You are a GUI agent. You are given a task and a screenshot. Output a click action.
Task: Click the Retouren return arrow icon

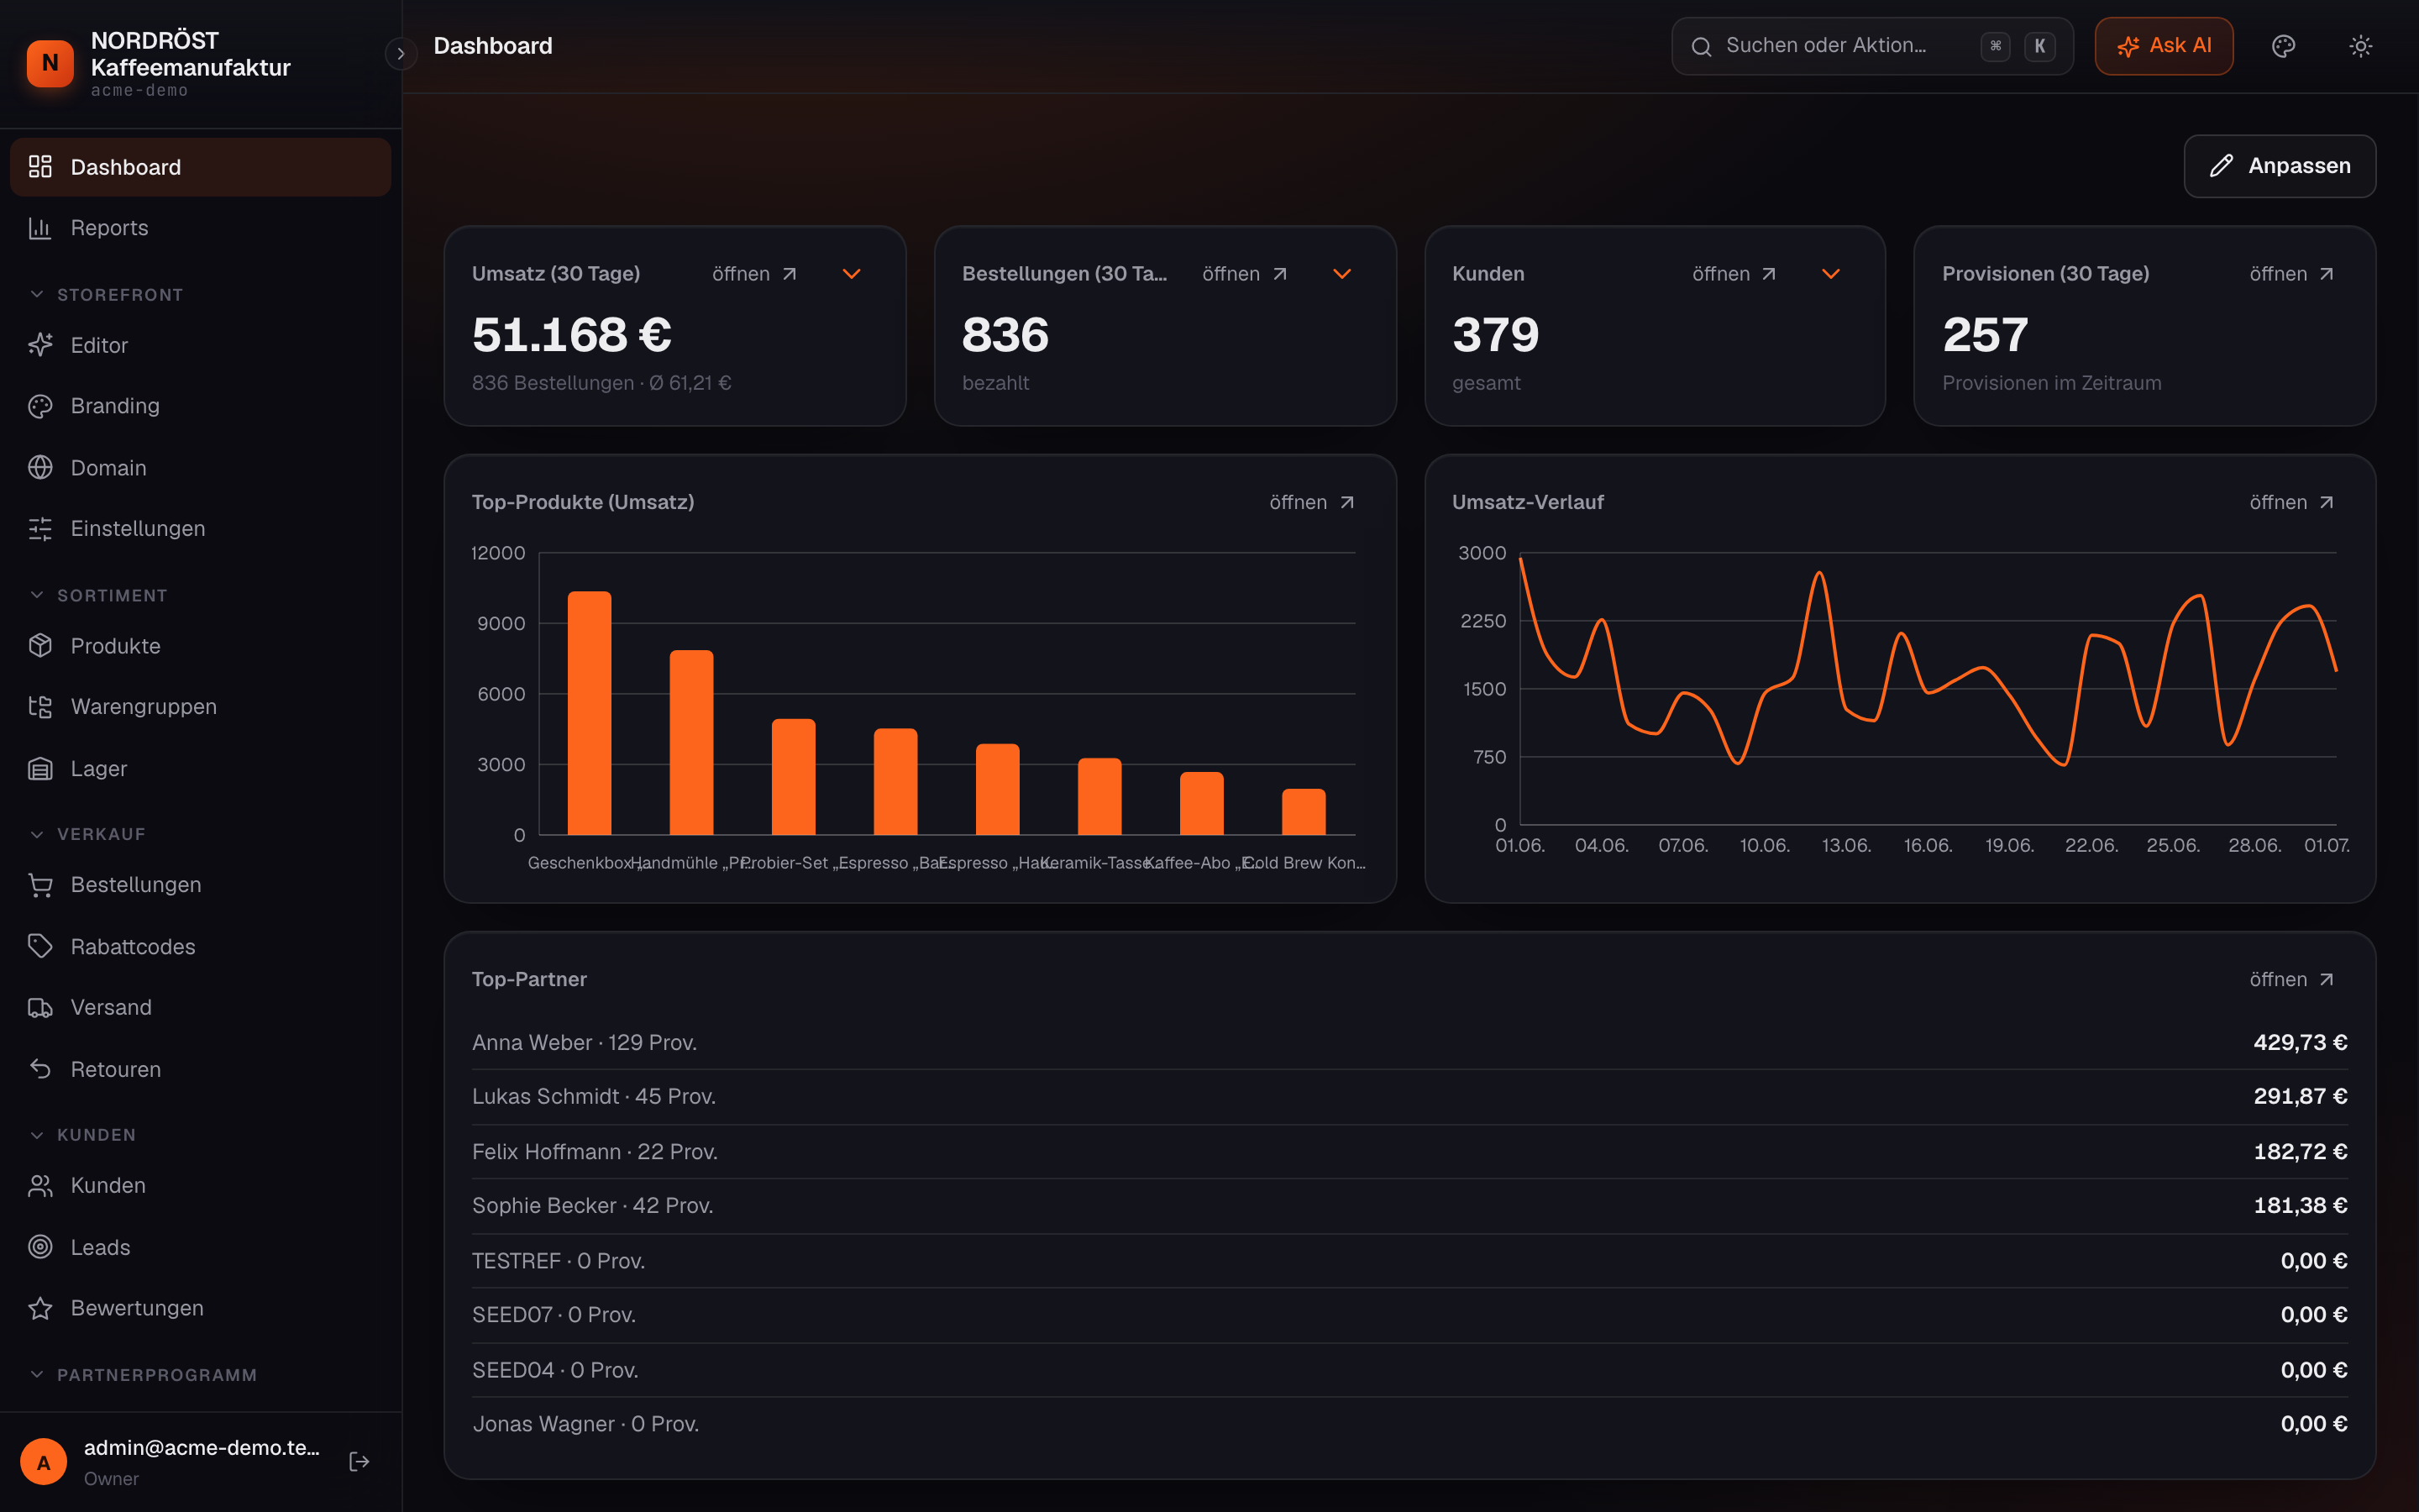pos(40,1070)
